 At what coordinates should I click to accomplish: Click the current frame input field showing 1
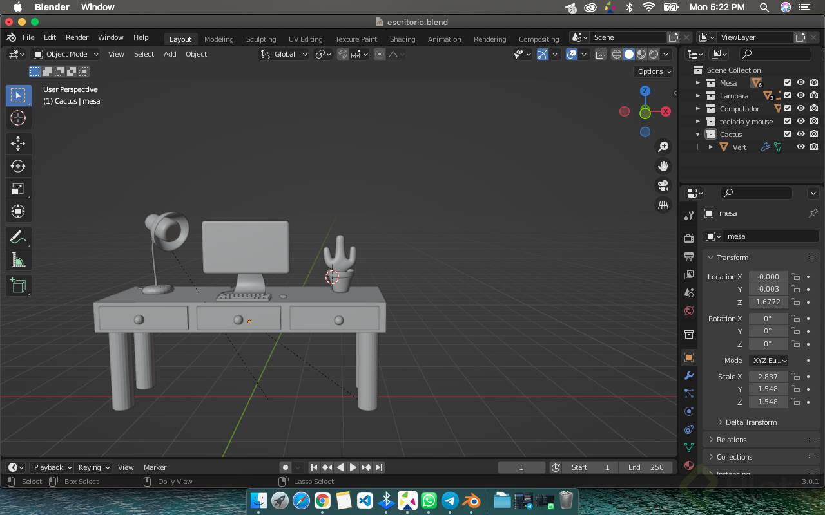point(521,467)
